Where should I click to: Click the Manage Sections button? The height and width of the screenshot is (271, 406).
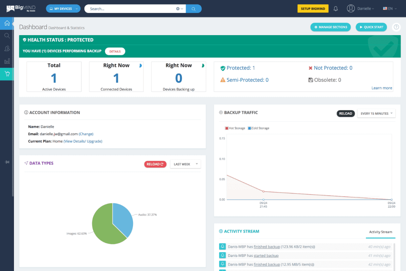[331, 27]
